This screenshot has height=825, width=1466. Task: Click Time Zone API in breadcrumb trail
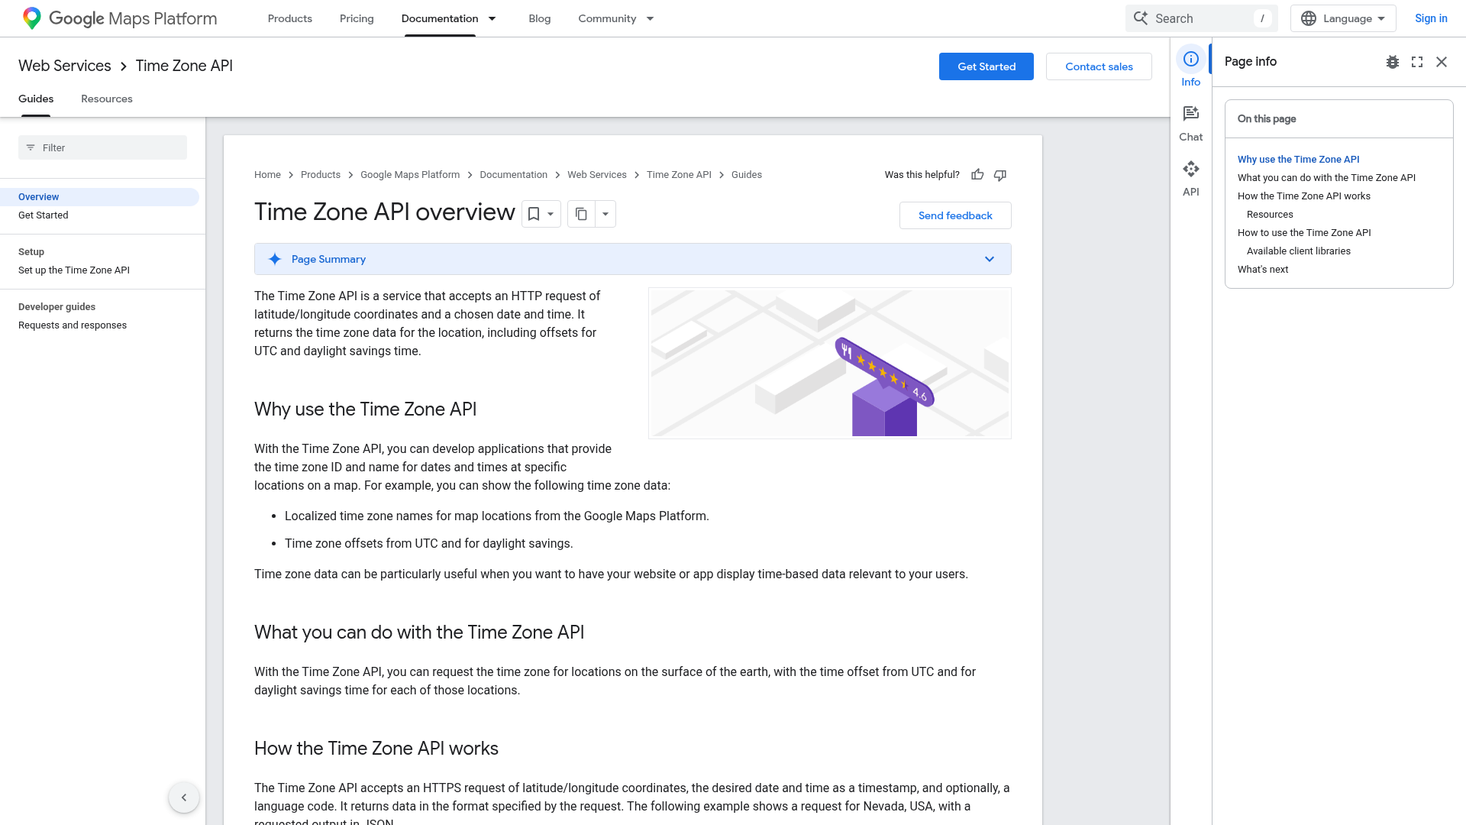(x=679, y=175)
